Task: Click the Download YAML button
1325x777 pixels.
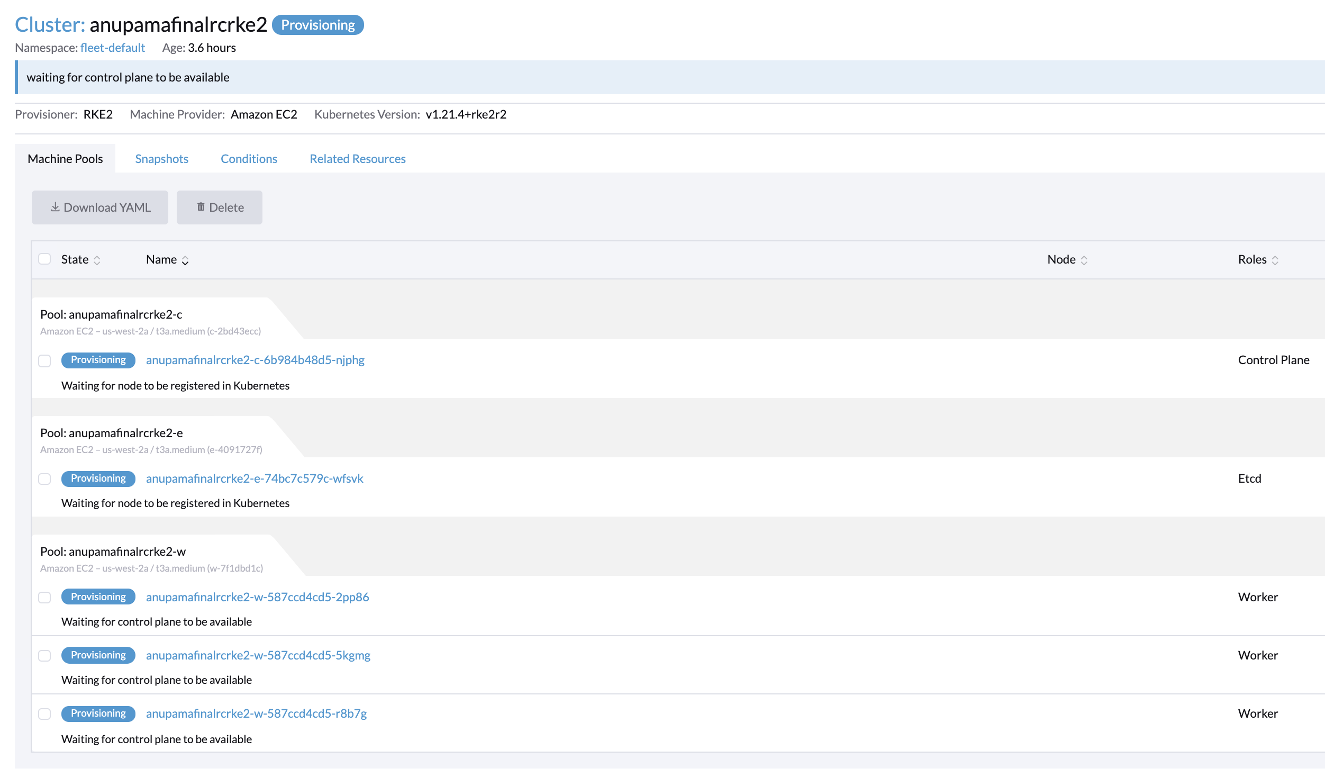Action: (99, 207)
